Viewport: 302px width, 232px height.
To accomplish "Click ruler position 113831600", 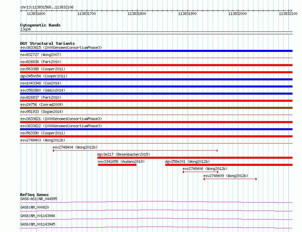I will click(36, 14).
